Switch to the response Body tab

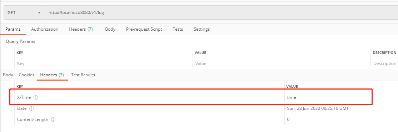coord(8,75)
